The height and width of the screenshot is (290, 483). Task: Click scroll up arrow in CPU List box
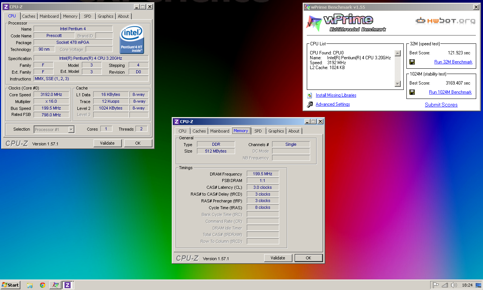tap(397, 53)
